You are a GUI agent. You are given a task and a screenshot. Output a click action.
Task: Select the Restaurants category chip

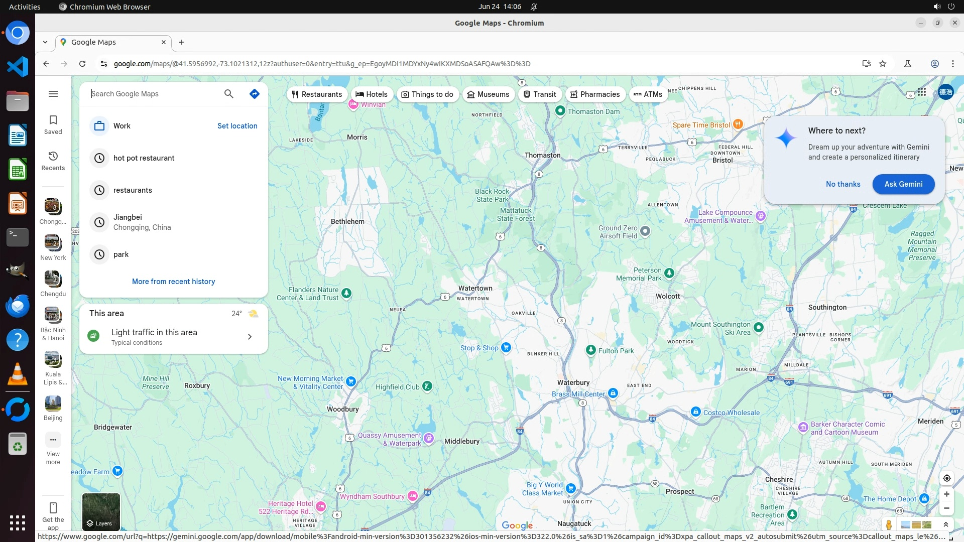pos(317,94)
